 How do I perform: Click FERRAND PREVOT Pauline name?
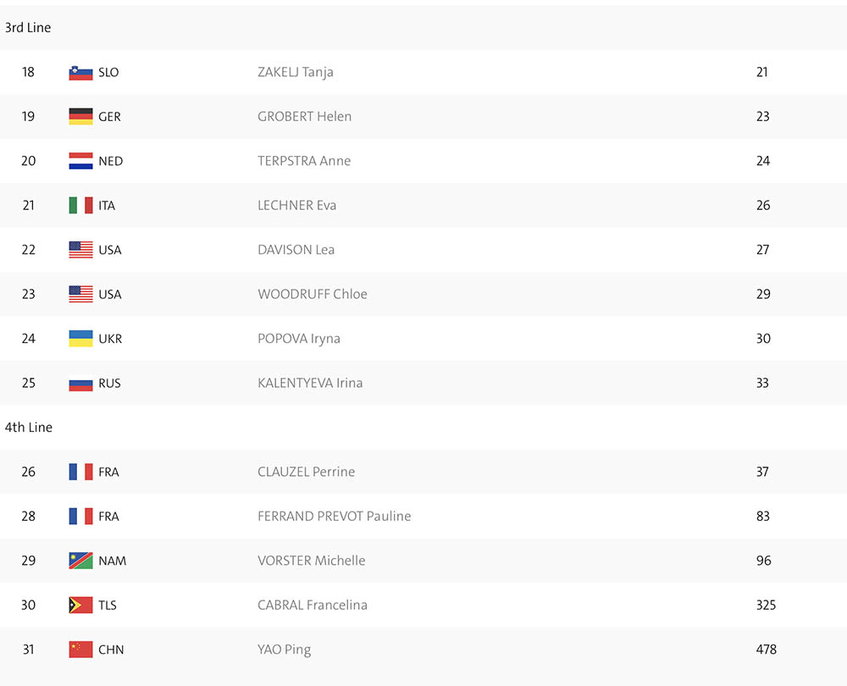(335, 517)
